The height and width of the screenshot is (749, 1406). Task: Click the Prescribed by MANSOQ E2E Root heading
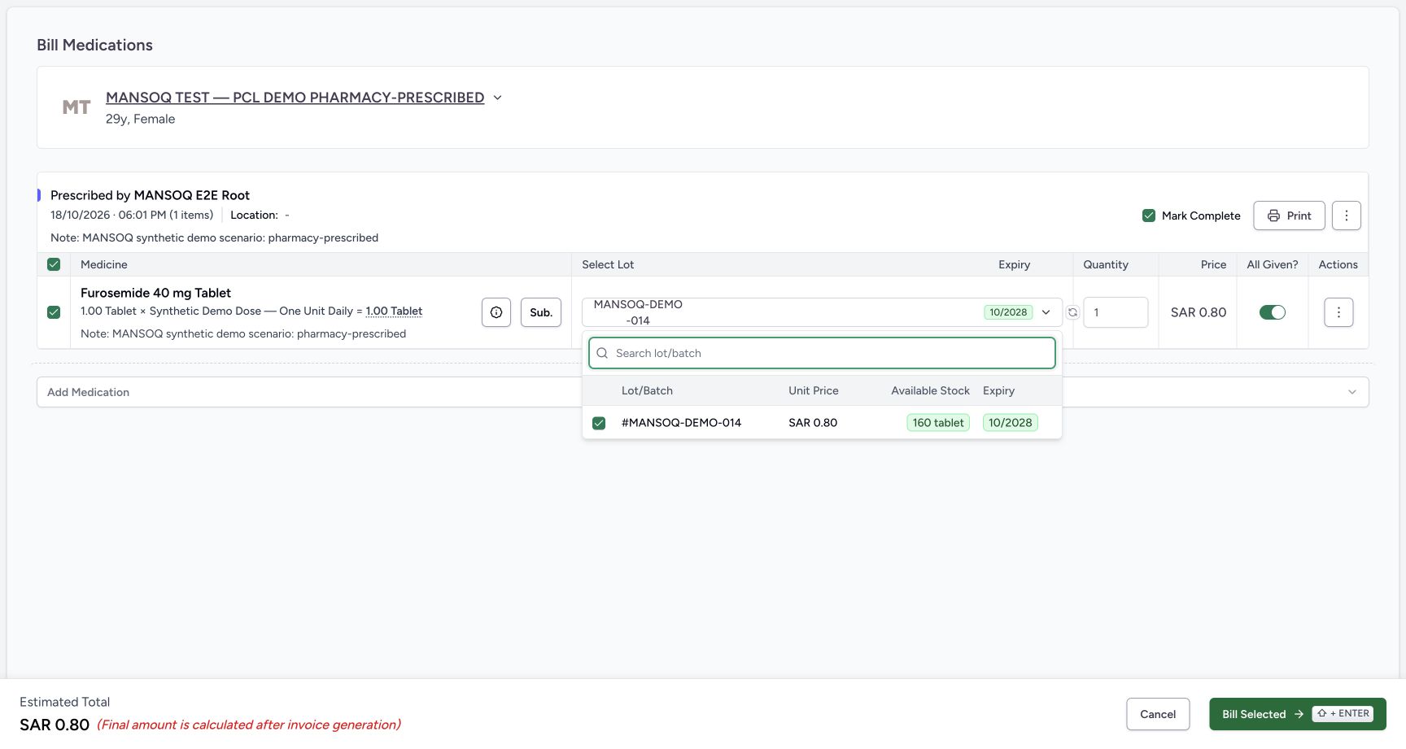(150, 195)
